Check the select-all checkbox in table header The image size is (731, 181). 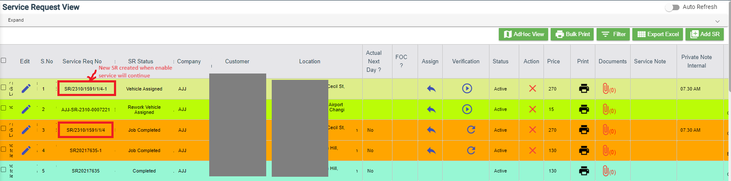(3, 60)
